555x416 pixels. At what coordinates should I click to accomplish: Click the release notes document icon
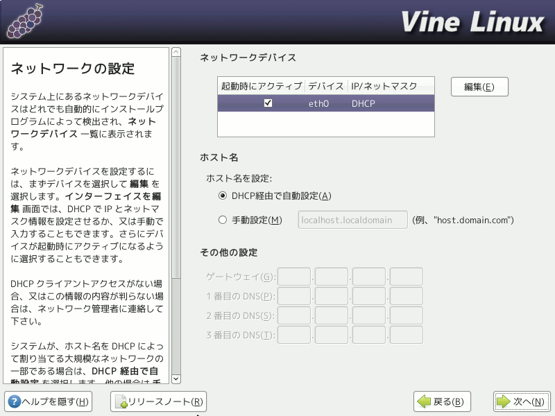pos(121,401)
